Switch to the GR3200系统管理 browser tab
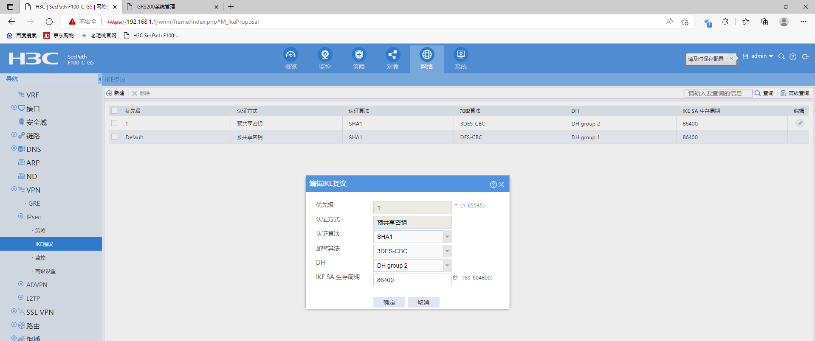Screen dimensions: 815x341 click(170, 7)
